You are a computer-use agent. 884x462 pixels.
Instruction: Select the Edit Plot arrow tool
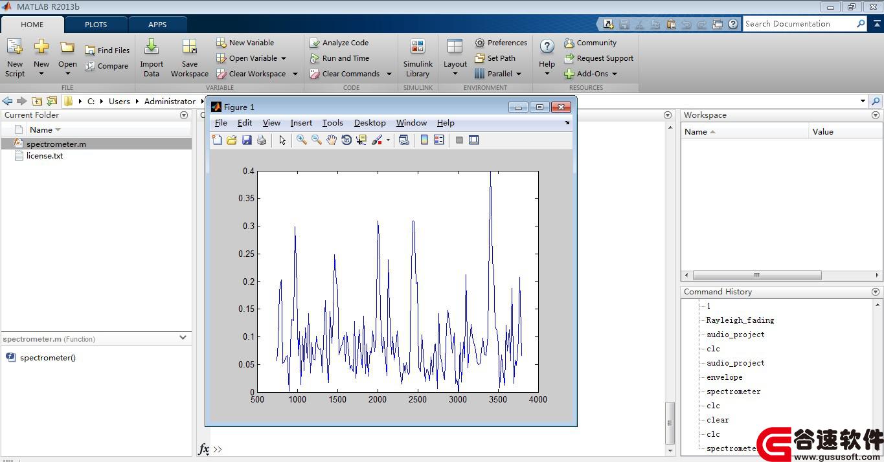coord(282,140)
